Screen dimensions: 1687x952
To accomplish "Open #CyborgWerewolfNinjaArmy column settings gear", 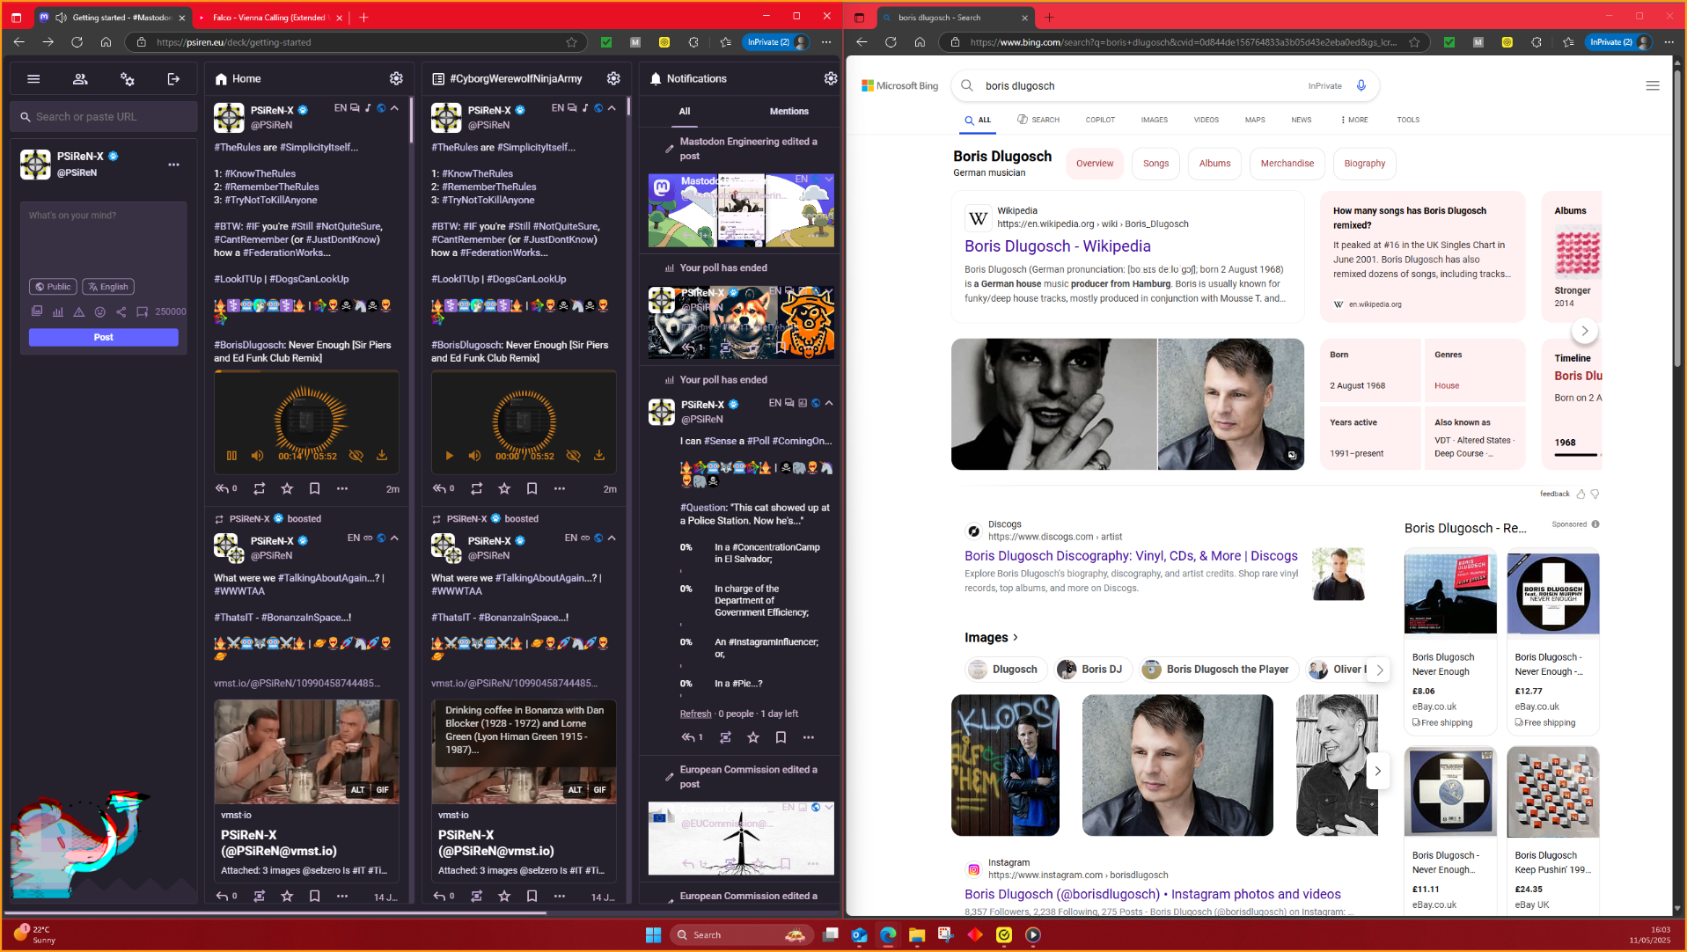I will pos(613,78).
